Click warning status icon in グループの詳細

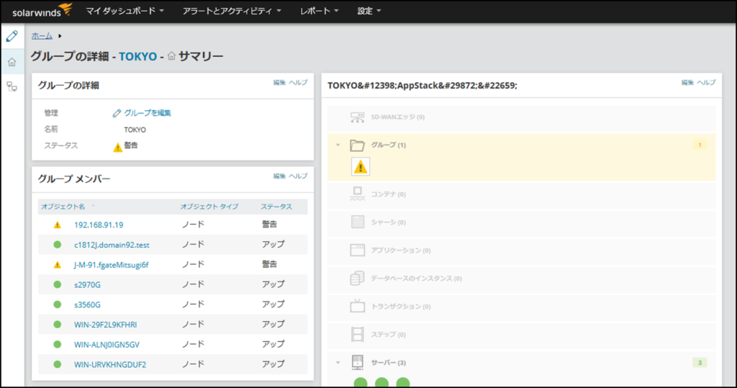(x=117, y=148)
